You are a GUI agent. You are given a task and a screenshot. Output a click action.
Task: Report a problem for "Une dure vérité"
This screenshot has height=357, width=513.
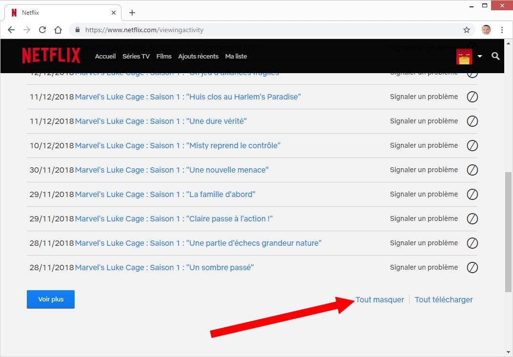[x=424, y=121]
